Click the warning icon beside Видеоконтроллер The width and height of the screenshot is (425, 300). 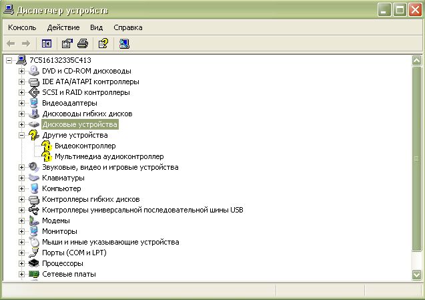pyautogui.click(x=47, y=146)
